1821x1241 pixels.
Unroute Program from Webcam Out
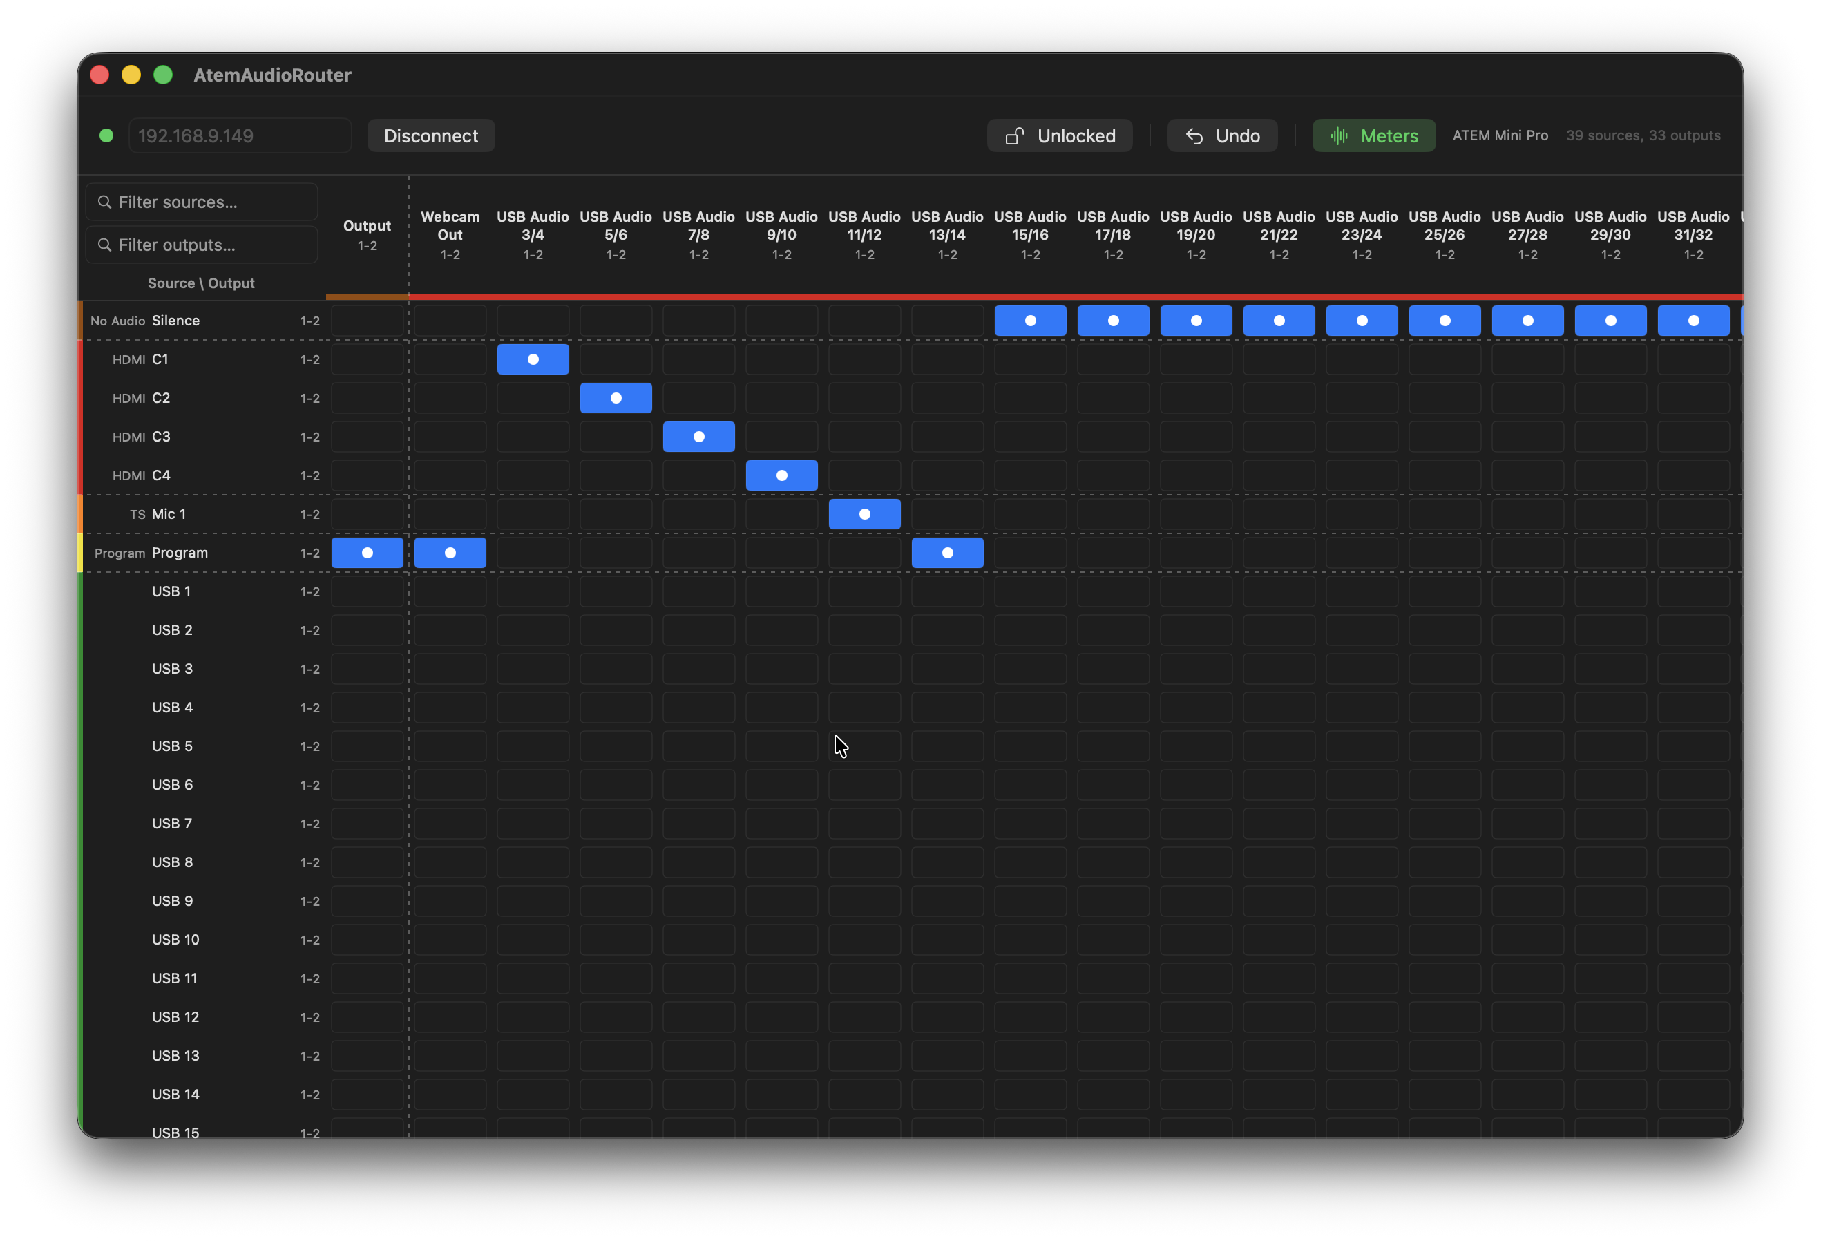(x=450, y=552)
